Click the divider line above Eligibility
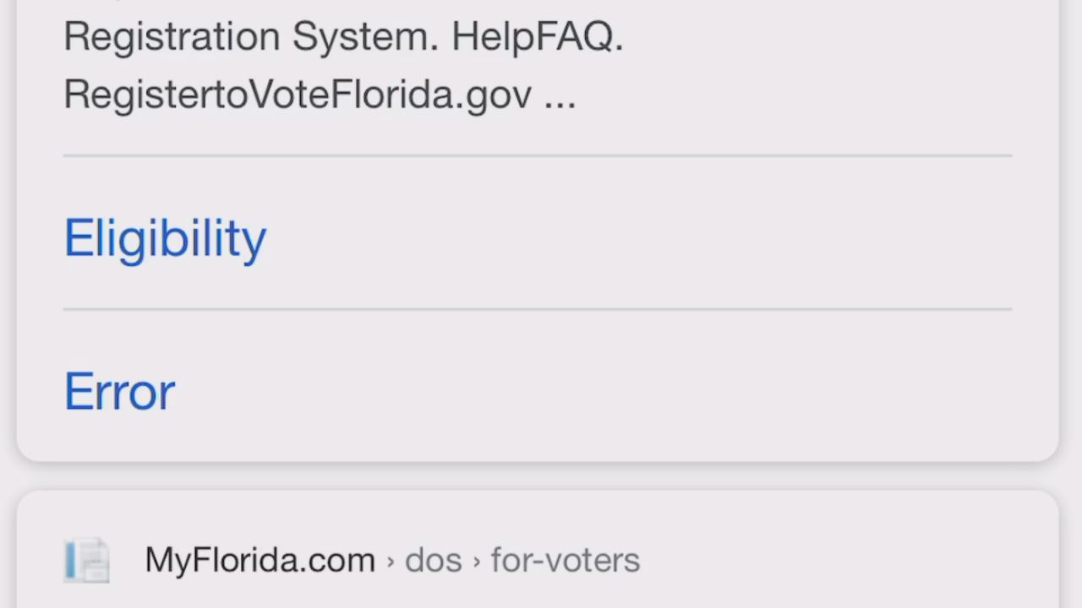The image size is (1082, 608). [x=538, y=155]
